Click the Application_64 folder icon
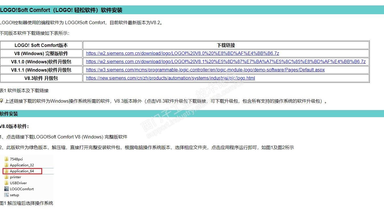 6,171
